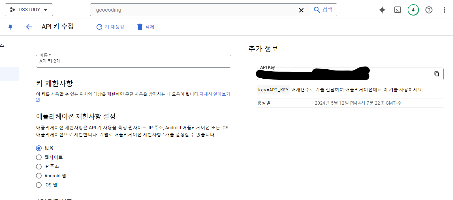The width and height of the screenshot is (453, 200).
Task: Copy the API Key with copy icon
Action: [437, 74]
